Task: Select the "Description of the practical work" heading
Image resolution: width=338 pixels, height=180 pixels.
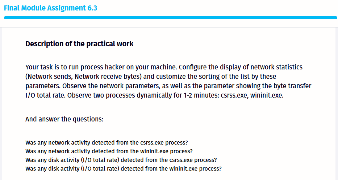Action: tap(79, 44)
